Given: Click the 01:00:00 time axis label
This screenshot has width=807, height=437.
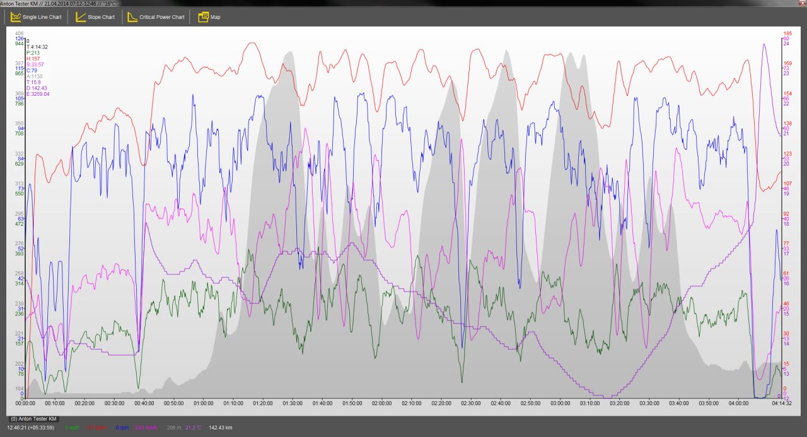Looking at the screenshot, I should click(204, 402).
